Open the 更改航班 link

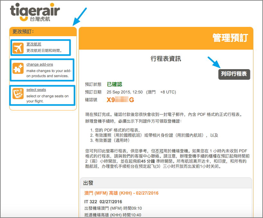[34, 44]
